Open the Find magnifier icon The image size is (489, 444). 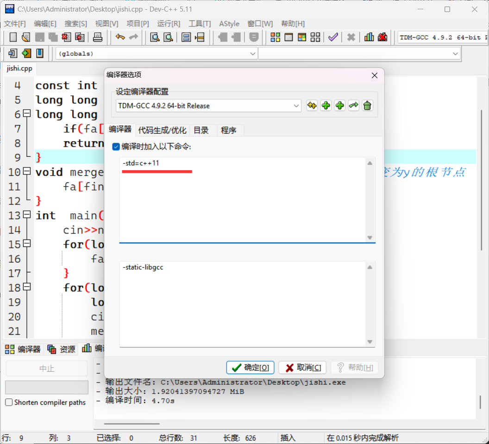pos(155,37)
